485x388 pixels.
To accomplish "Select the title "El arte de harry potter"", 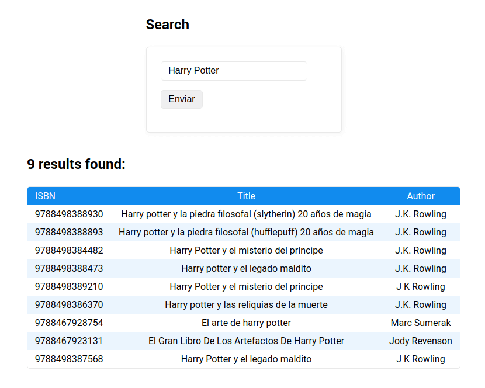I will (246, 323).
